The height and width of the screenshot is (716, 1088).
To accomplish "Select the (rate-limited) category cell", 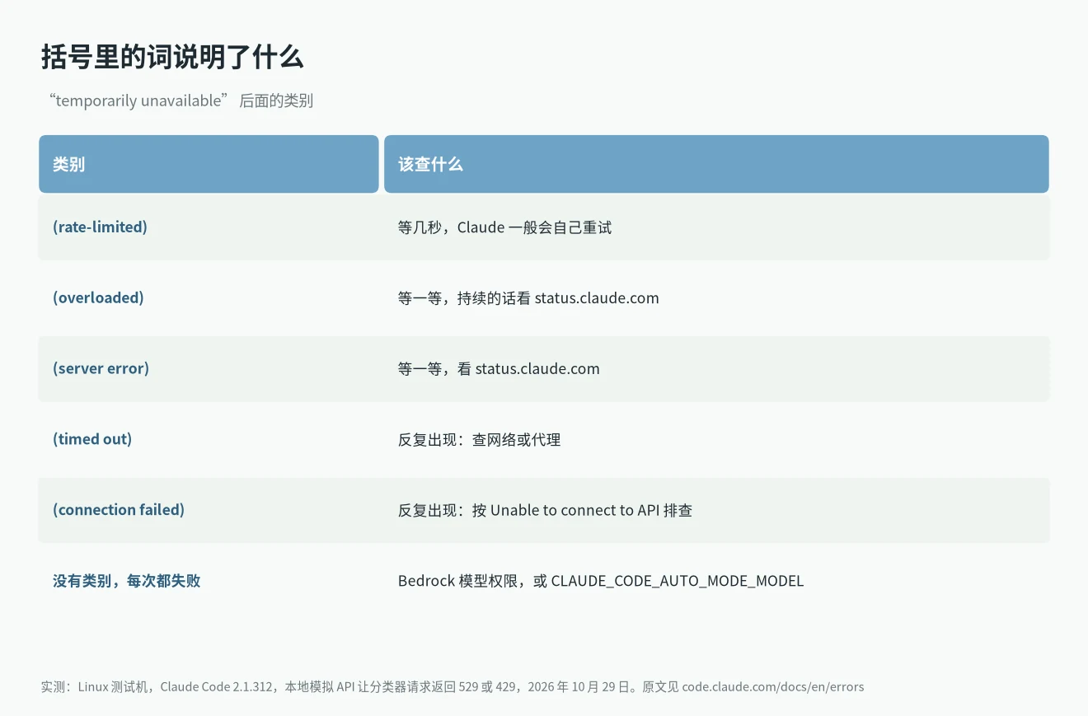I will [100, 227].
